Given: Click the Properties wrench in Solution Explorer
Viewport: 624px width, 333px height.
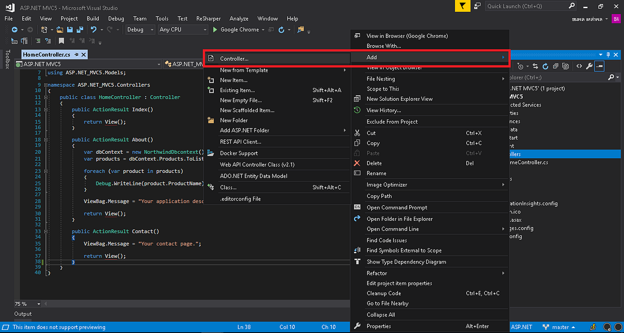Looking at the screenshot, I should [x=589, y=66].
